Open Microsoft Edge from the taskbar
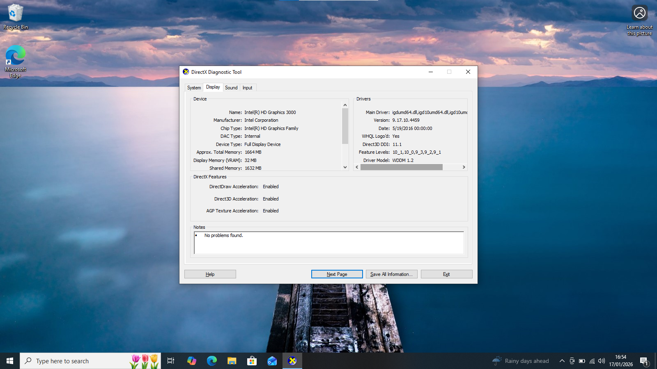The width and height of the screenshot is (657, 369). tap(212, 361)
